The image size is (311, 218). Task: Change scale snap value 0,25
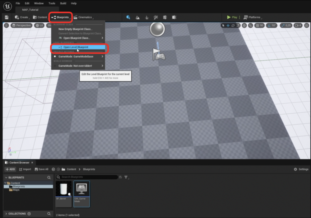(288, 25)
